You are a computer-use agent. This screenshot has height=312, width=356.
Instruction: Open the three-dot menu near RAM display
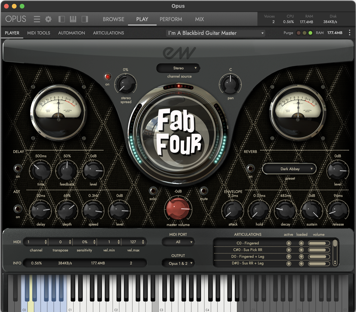click(x=350, y=32)
